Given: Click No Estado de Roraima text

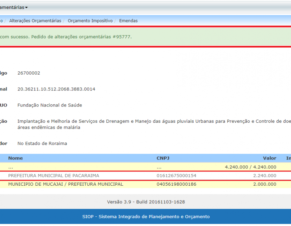Looking at the screenshot, I should tap(42, 144).
